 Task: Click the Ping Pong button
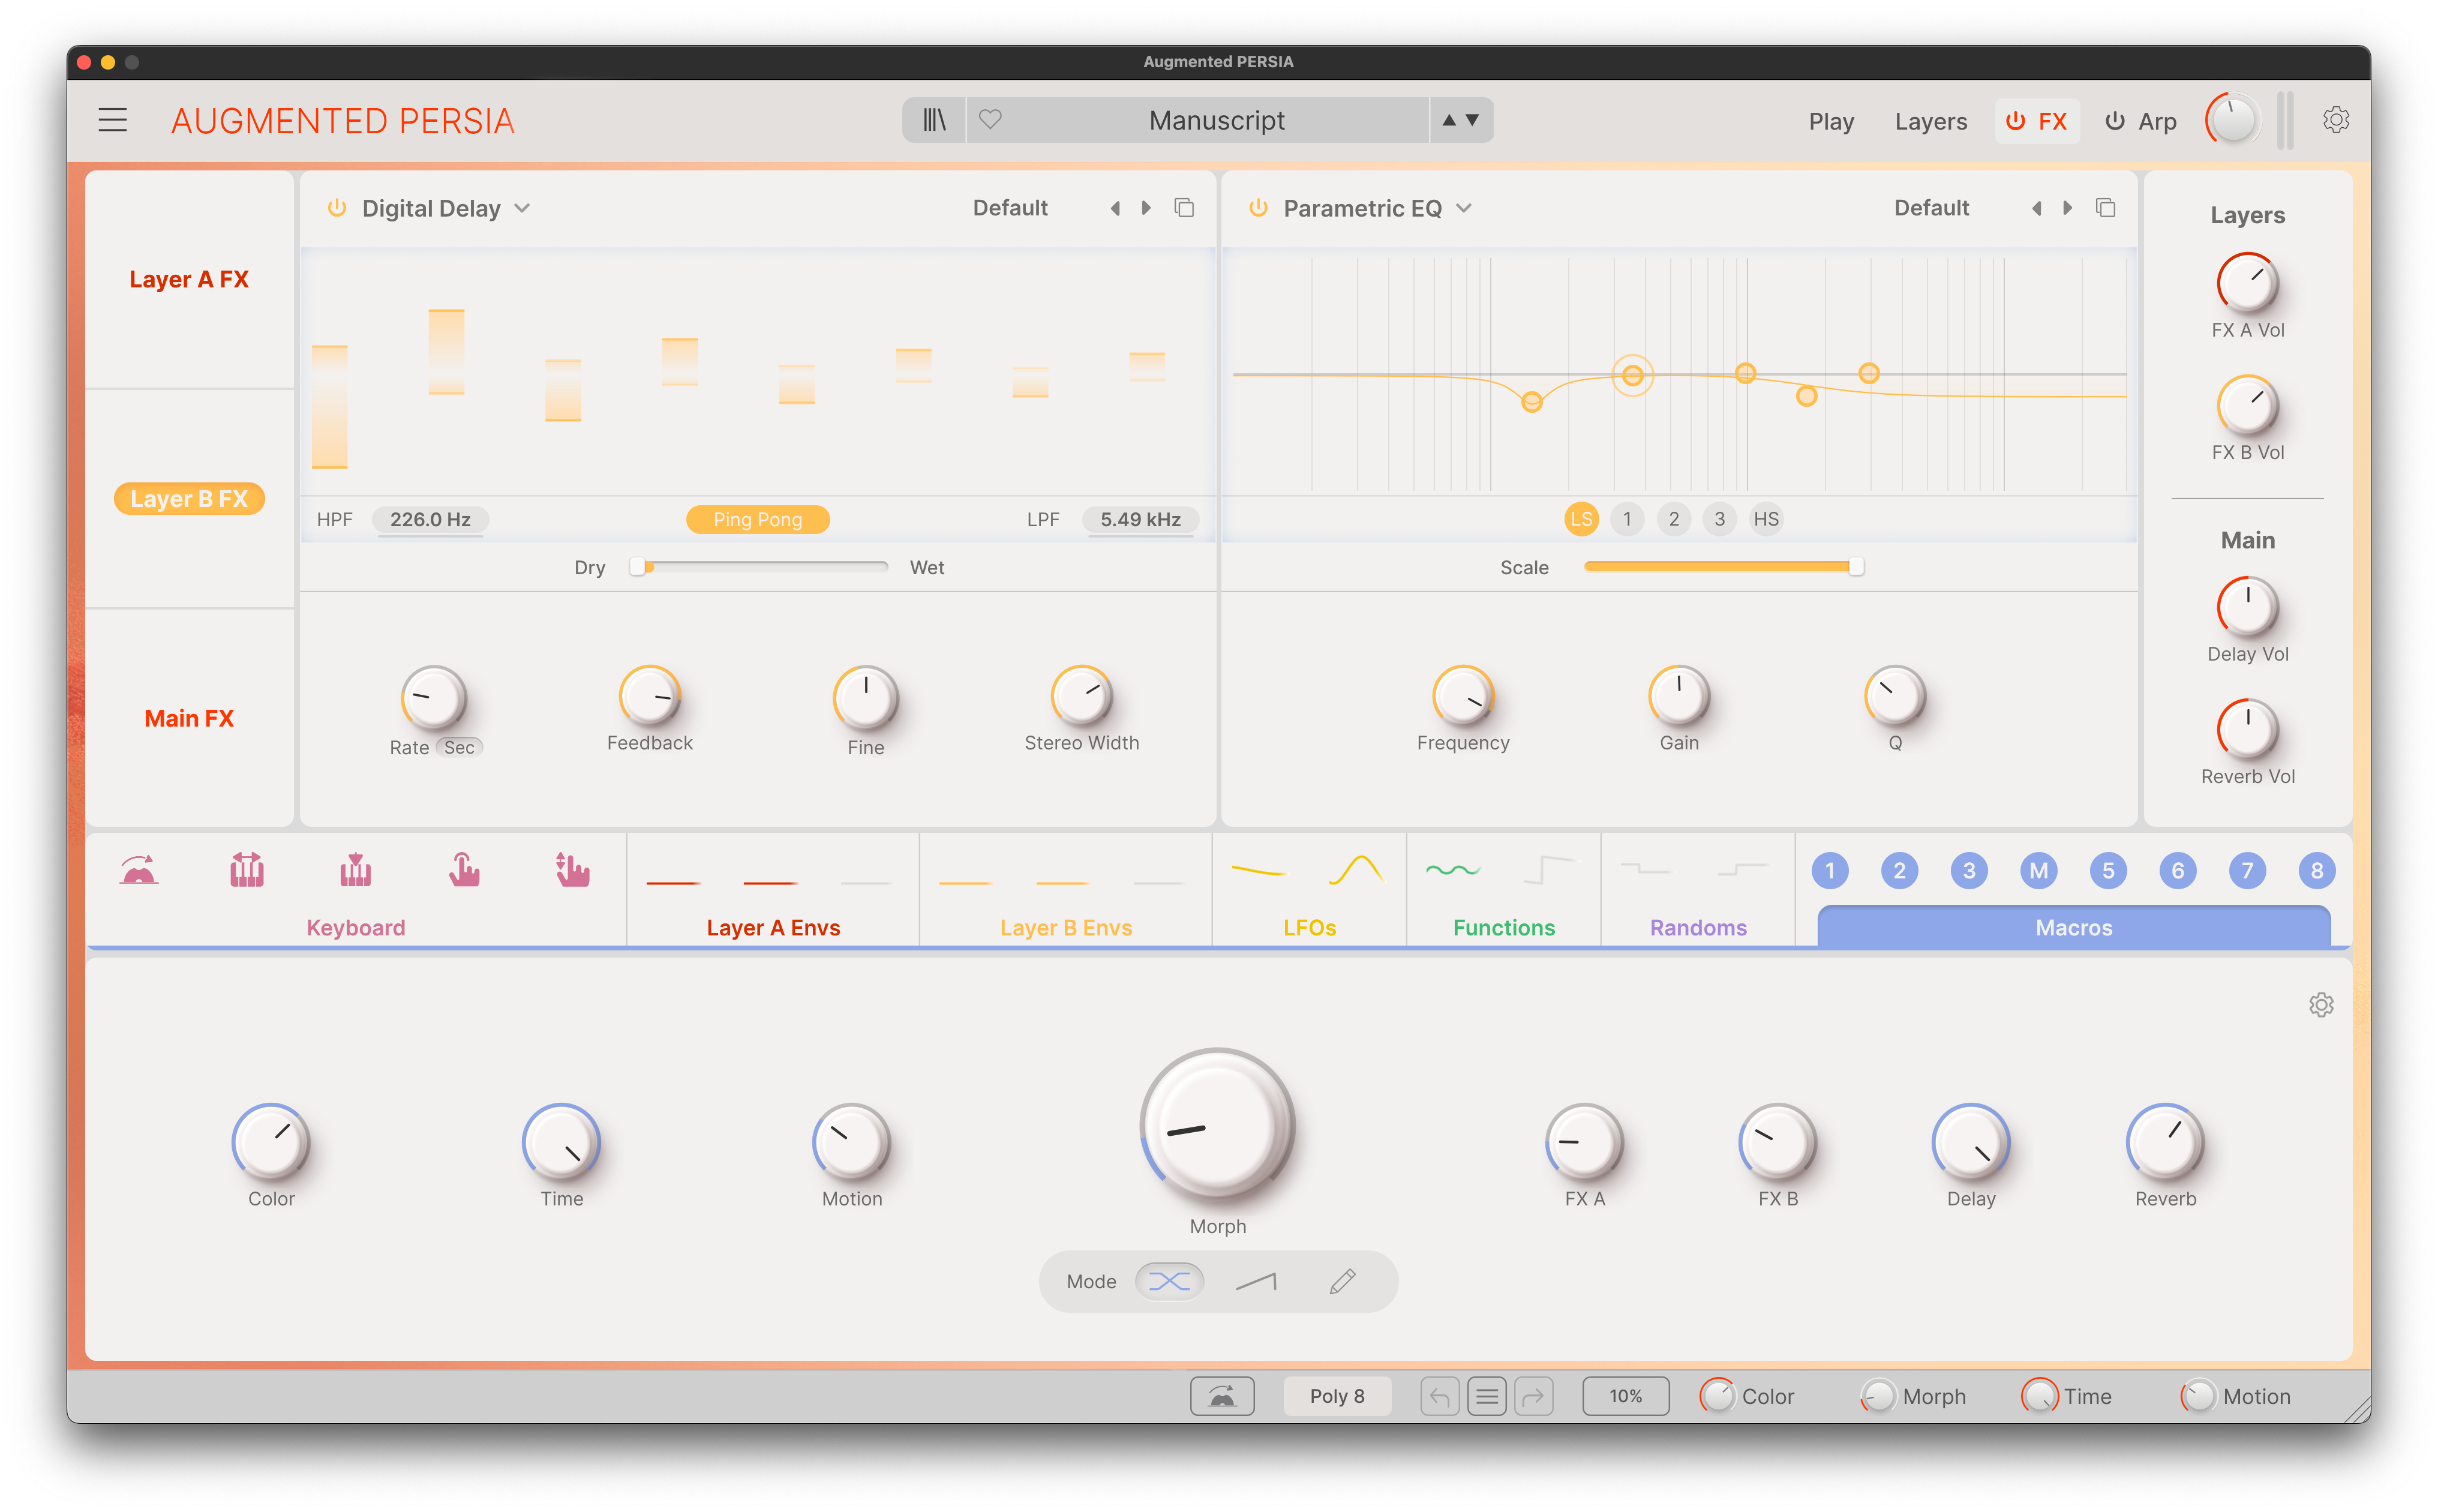coord(756,519)
